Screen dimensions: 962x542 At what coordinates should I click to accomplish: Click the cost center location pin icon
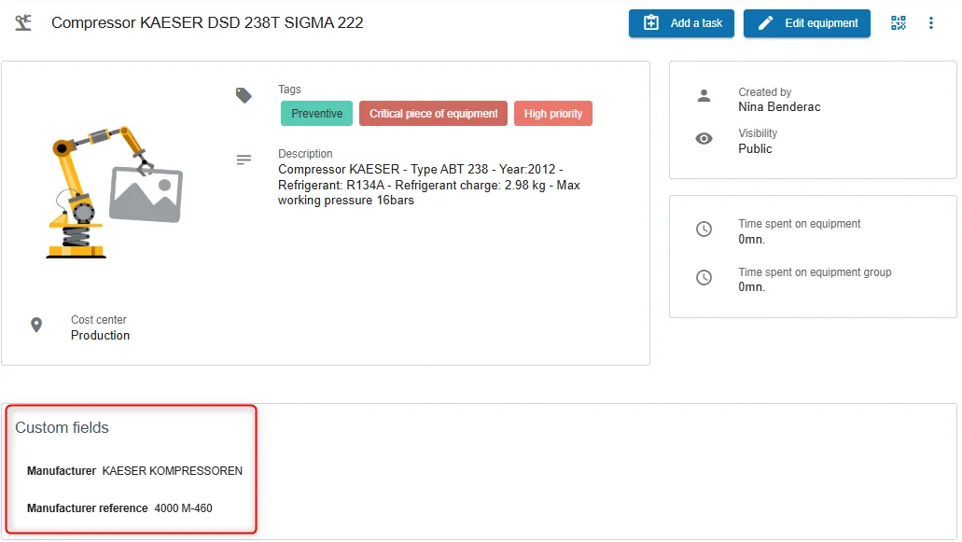pos(36,325)
